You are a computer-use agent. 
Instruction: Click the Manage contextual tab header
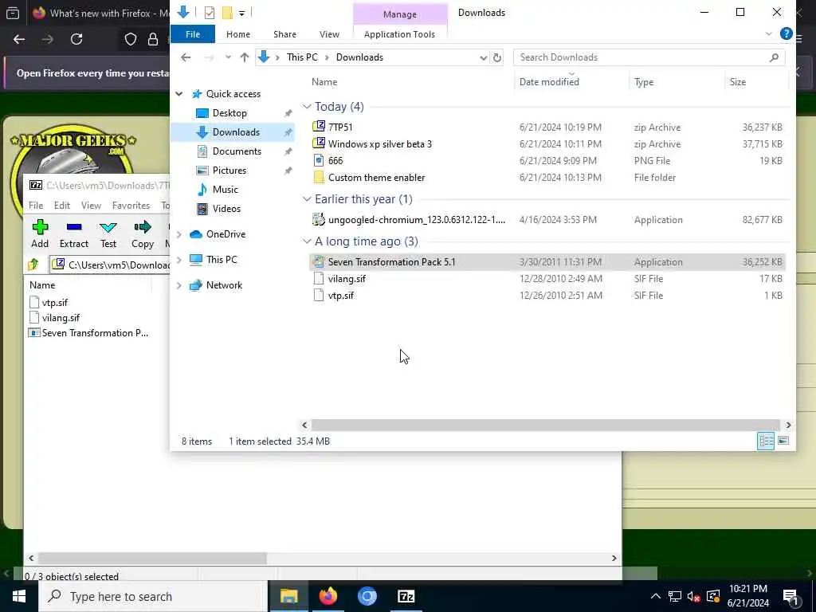400,14
